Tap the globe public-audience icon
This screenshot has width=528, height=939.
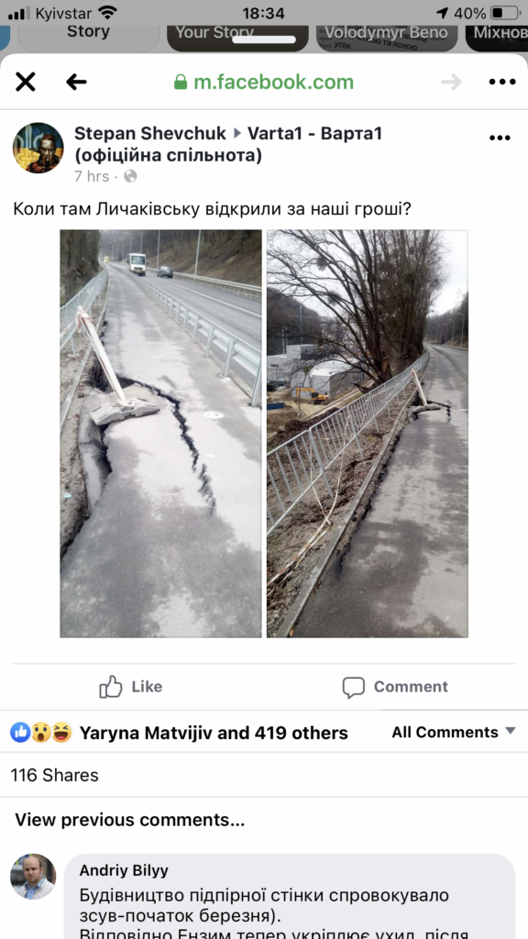tap(130, 176)
